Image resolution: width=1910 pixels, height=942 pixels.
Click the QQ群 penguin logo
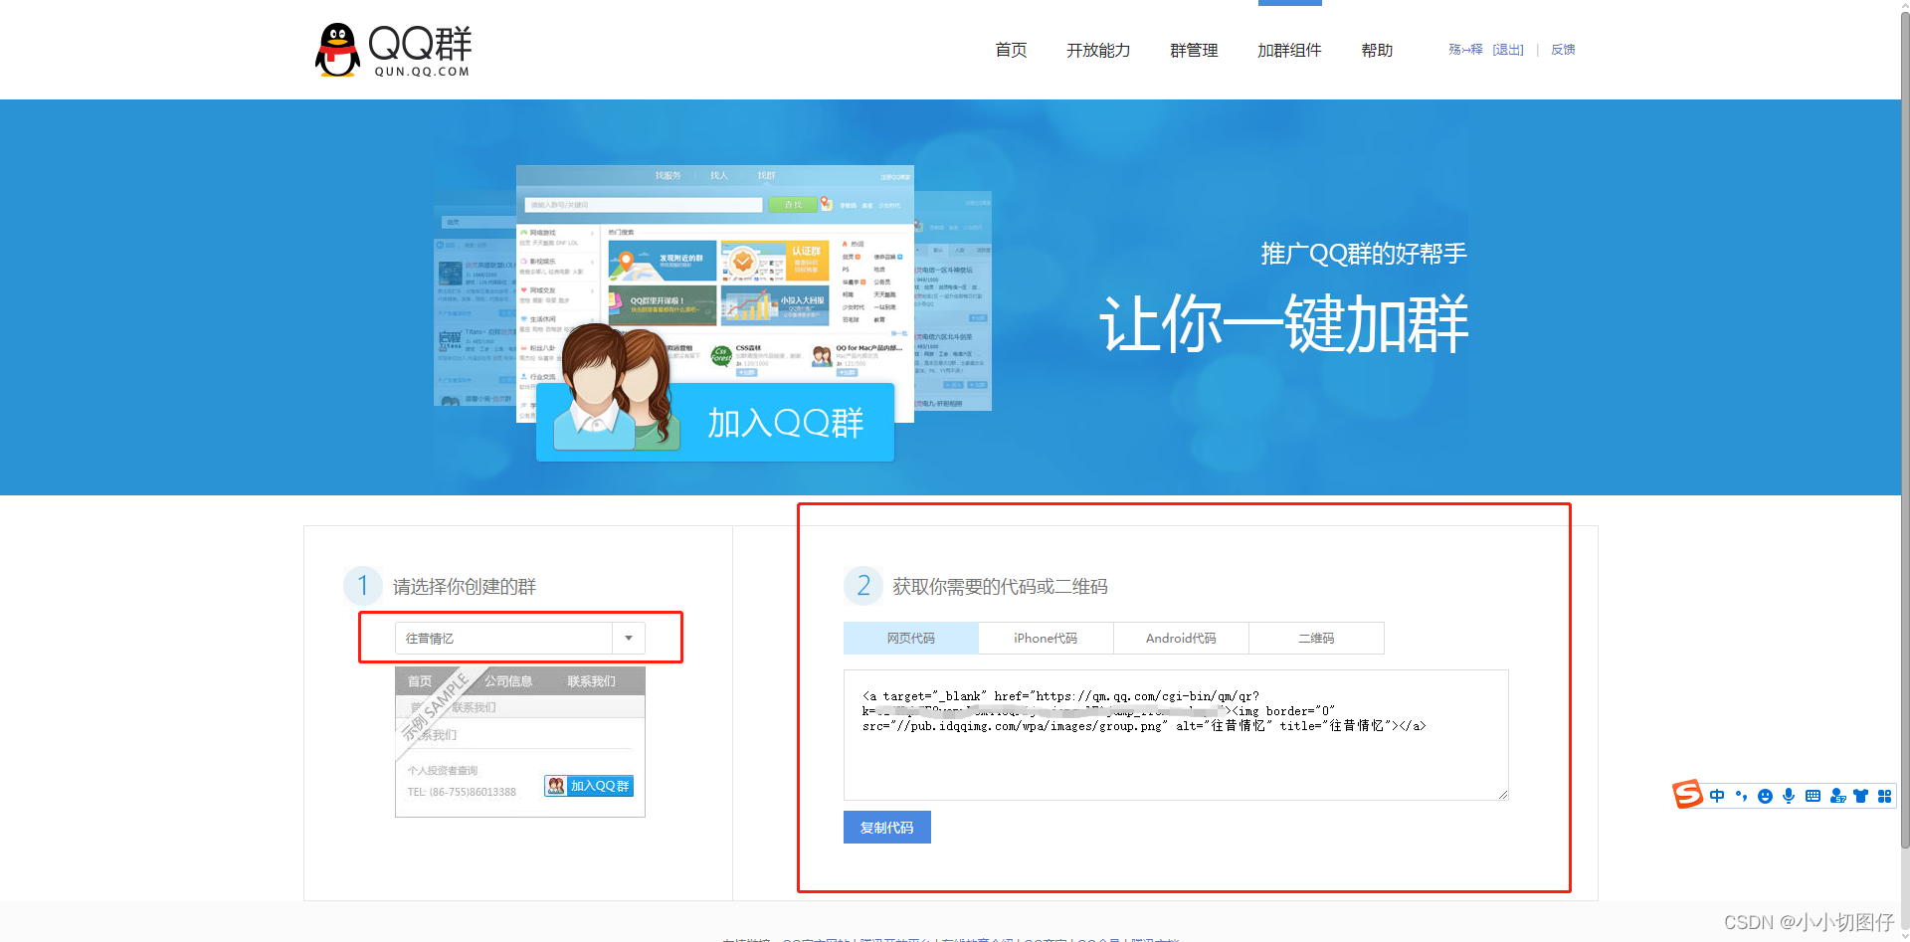[x=393, y=50]
